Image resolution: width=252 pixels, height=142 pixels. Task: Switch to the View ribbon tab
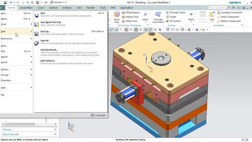pyautogui.click(x=79, y=8)
